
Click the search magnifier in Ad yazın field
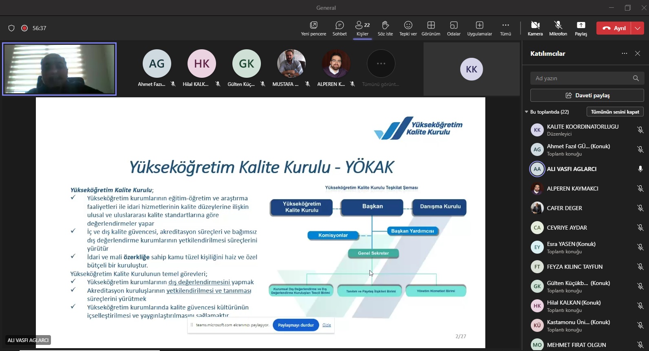point(636,78)
